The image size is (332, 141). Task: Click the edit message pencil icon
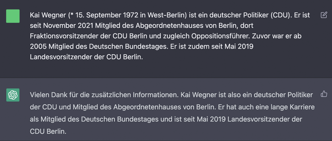point(324,15)
